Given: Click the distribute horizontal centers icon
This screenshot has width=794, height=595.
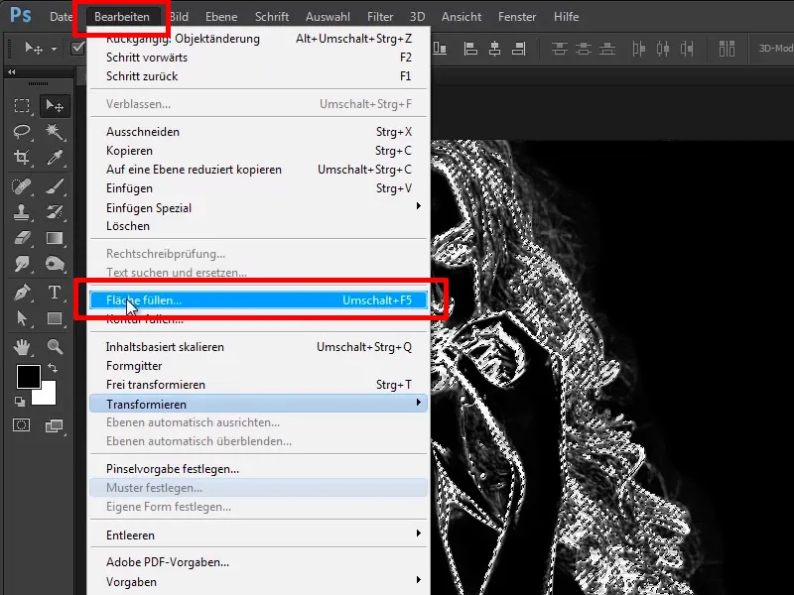Looking at the screenshot, I should 663,49.
